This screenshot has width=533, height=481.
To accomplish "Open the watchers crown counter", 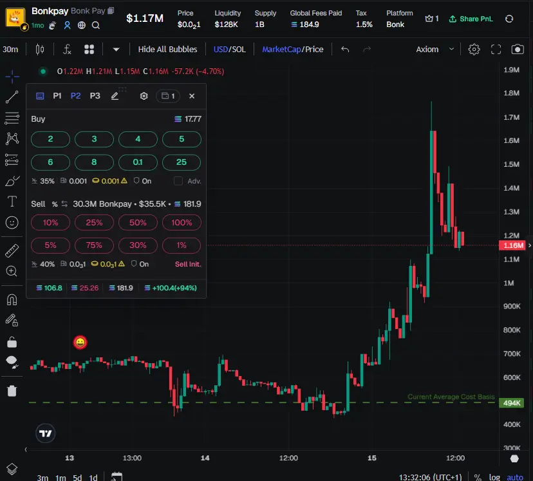I will [x=432, y=19].
